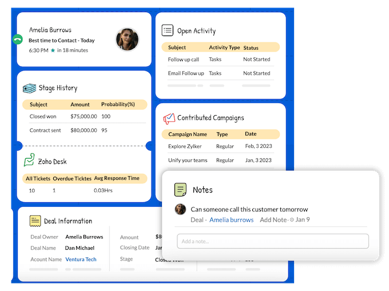Select the Explore Zylker campaign row
Viewport: 389px width, 291px height.
(220, 146)
